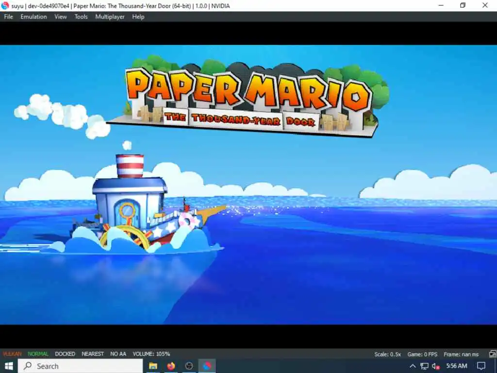Viewport: 497px width, 373px height.
Task: Open the Emulation menu
Action: [33, 17]
